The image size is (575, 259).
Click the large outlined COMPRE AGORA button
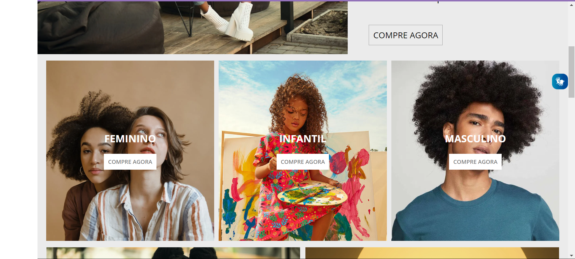coord(406,35)
